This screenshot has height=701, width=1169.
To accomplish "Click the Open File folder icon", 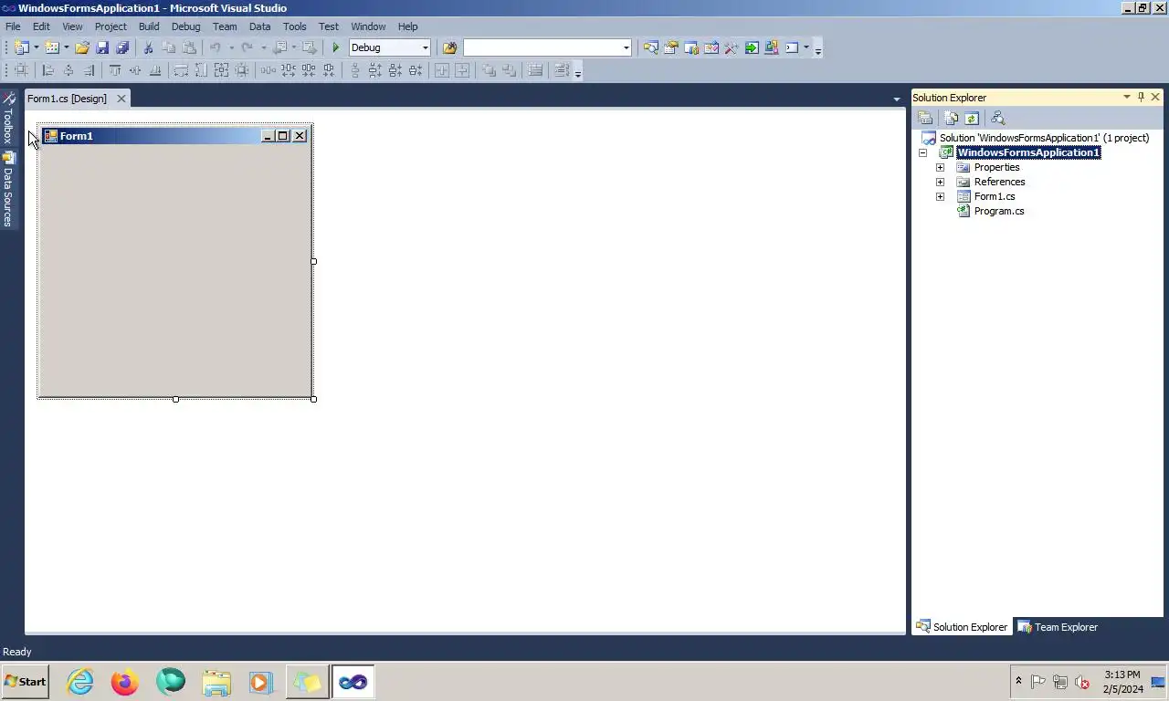I will tap(82, 47).
